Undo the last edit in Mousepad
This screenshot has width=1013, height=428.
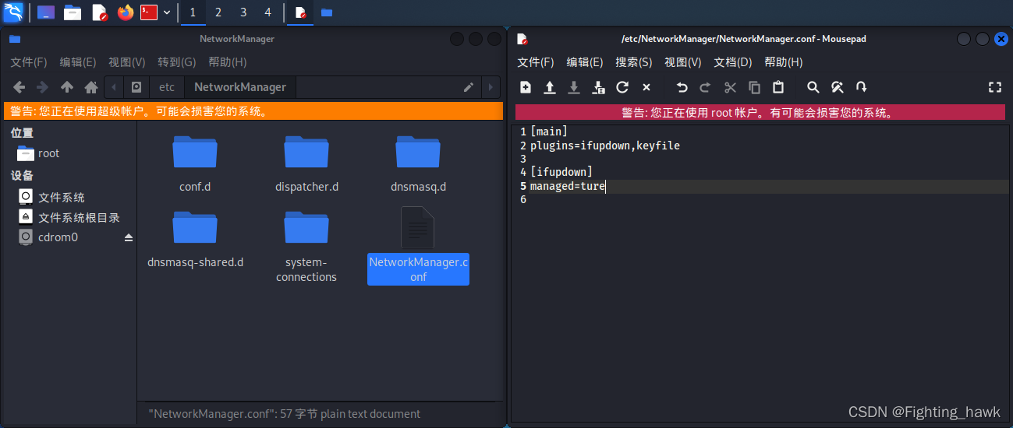682,87
